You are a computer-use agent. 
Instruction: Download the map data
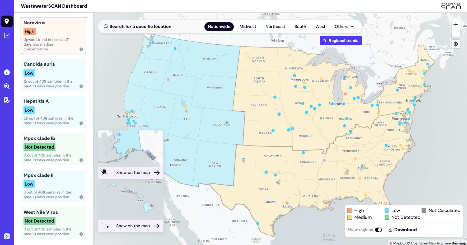(403, 230)
